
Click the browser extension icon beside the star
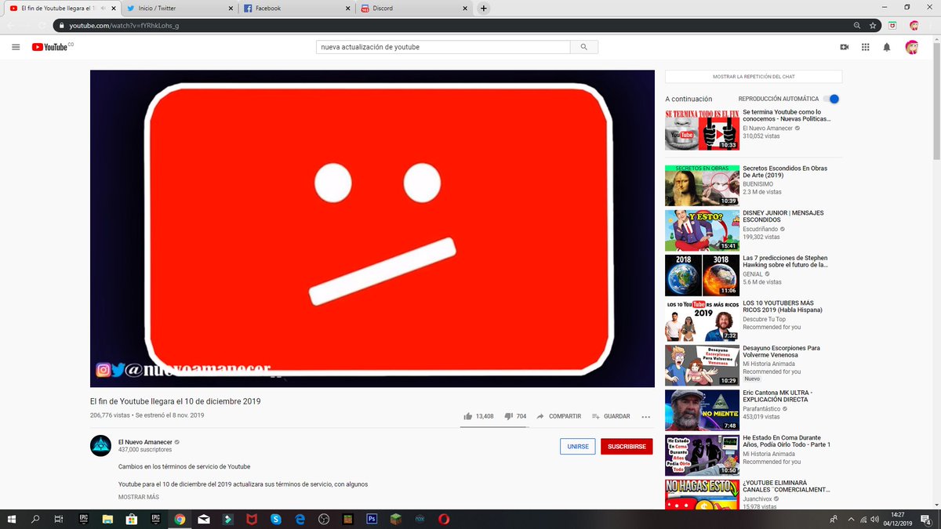893,25
